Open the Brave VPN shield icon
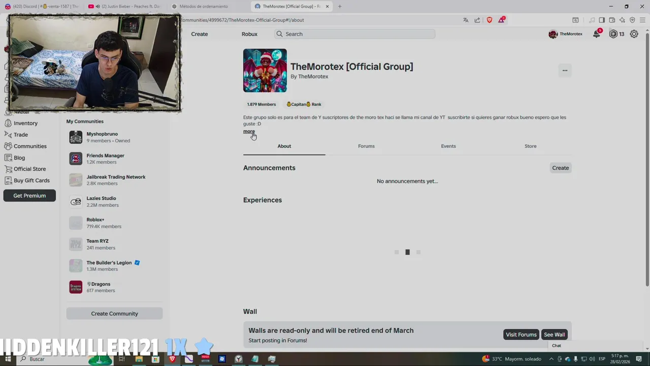650x366 pixels. [x=632, y=20]
